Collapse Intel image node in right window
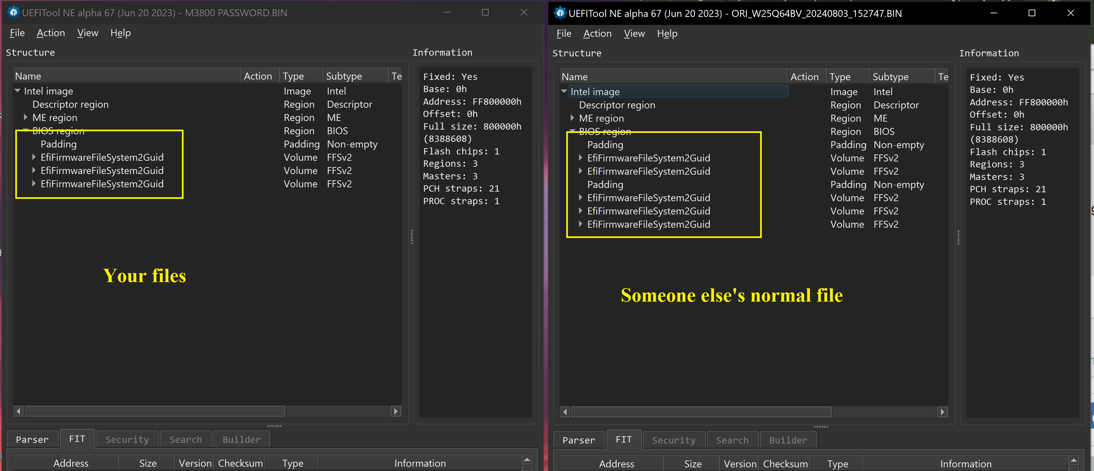Viewport: 1094px width, 471px height. pyautogui.click(x=564, y=91)
